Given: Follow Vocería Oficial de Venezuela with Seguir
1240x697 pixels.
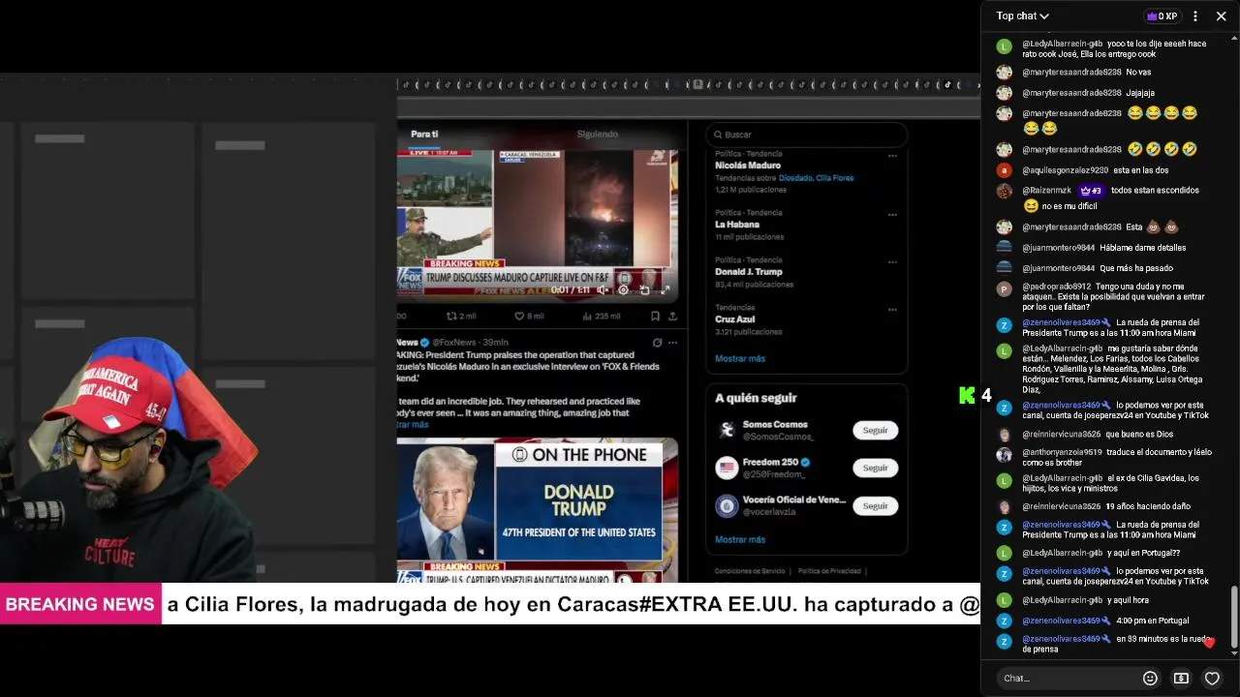Looking at the screenshot, I should click(x=875, y=505).
